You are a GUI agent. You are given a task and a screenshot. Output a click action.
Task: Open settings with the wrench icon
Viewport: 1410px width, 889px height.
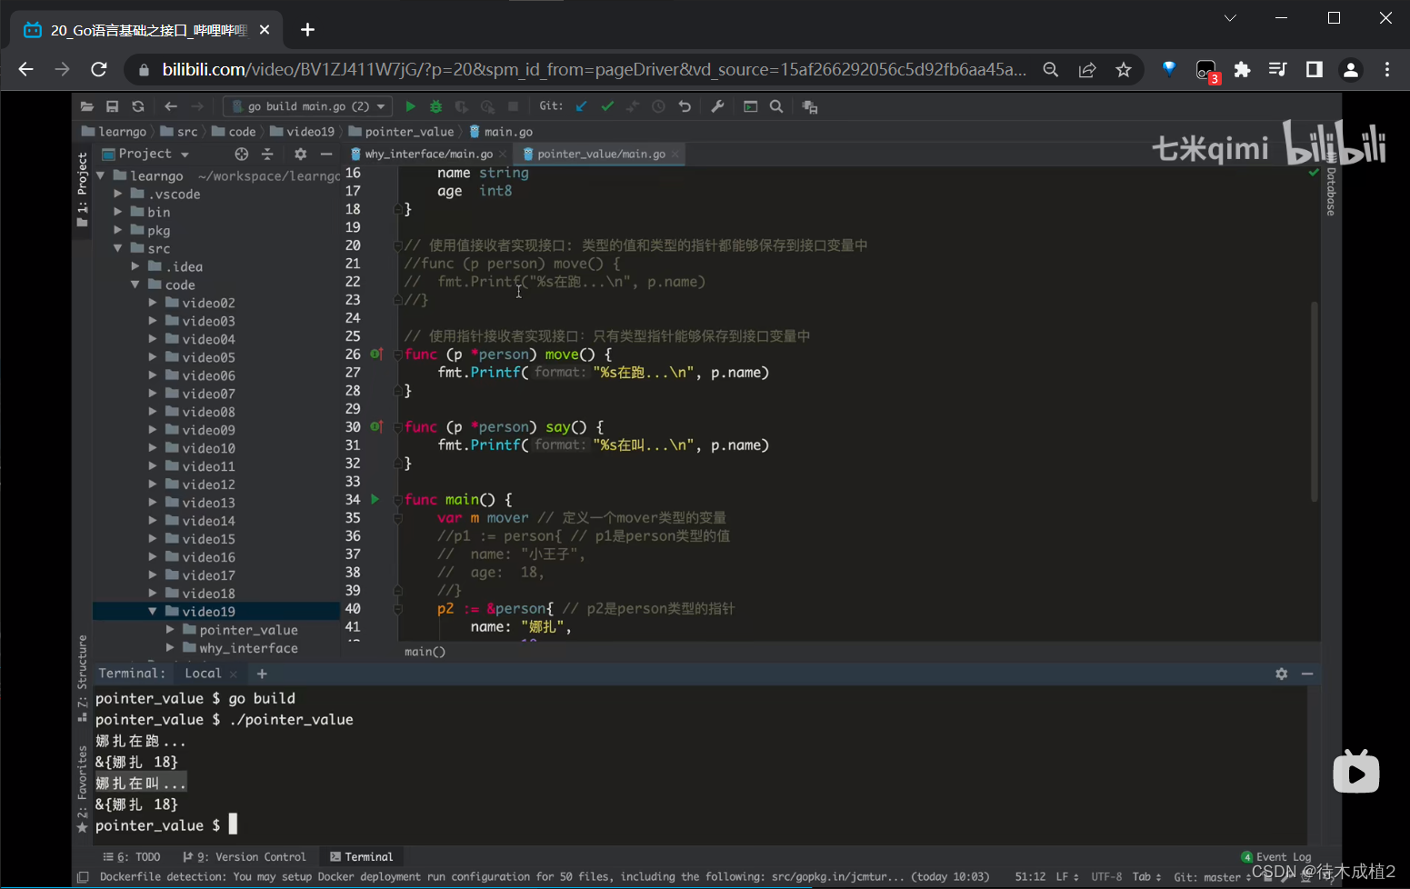point(717,106)
